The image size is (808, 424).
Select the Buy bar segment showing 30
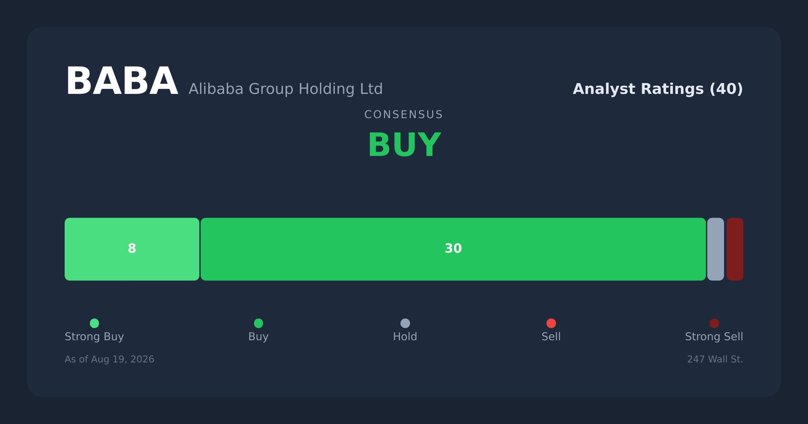click(453, 249)
